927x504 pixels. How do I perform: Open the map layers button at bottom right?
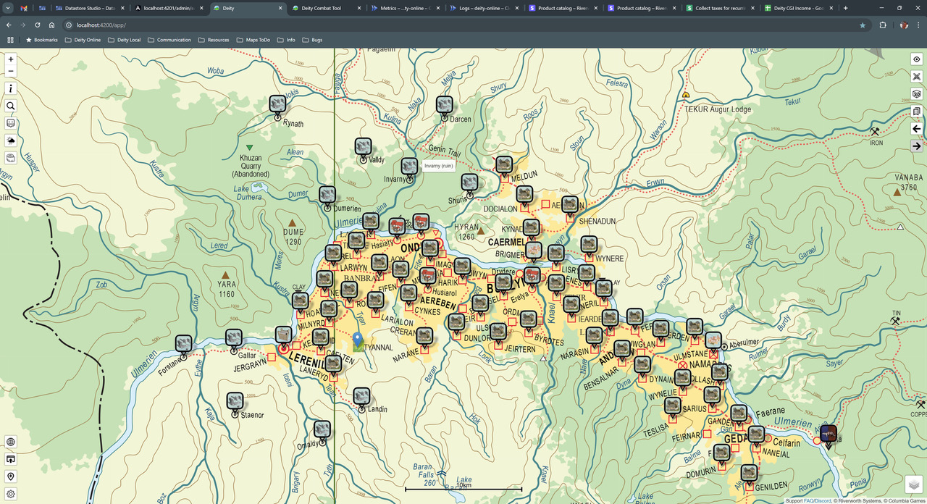click(914, 484)
